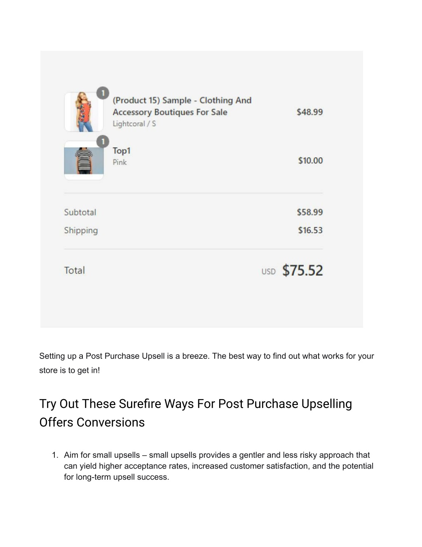Click quantity badge on first product
This screenshot has width=422, height=547.
[103, 93]
